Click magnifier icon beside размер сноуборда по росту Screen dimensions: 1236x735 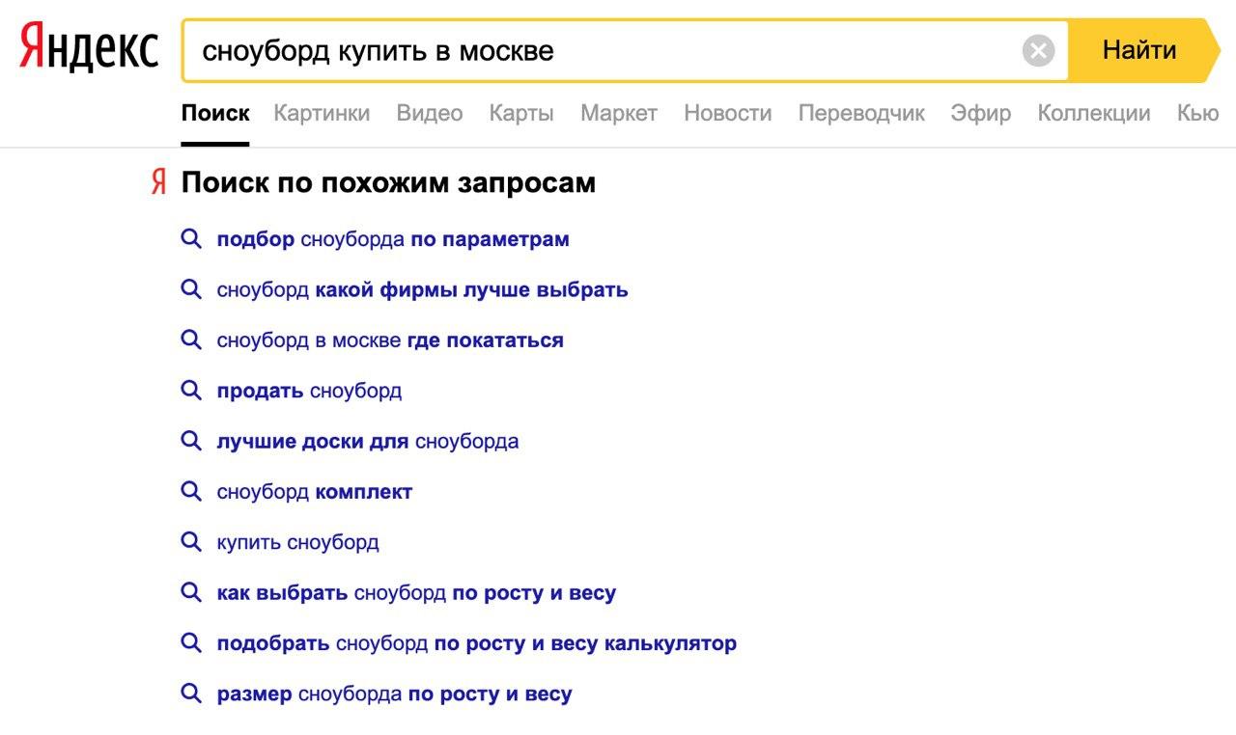tap(191, 693)
